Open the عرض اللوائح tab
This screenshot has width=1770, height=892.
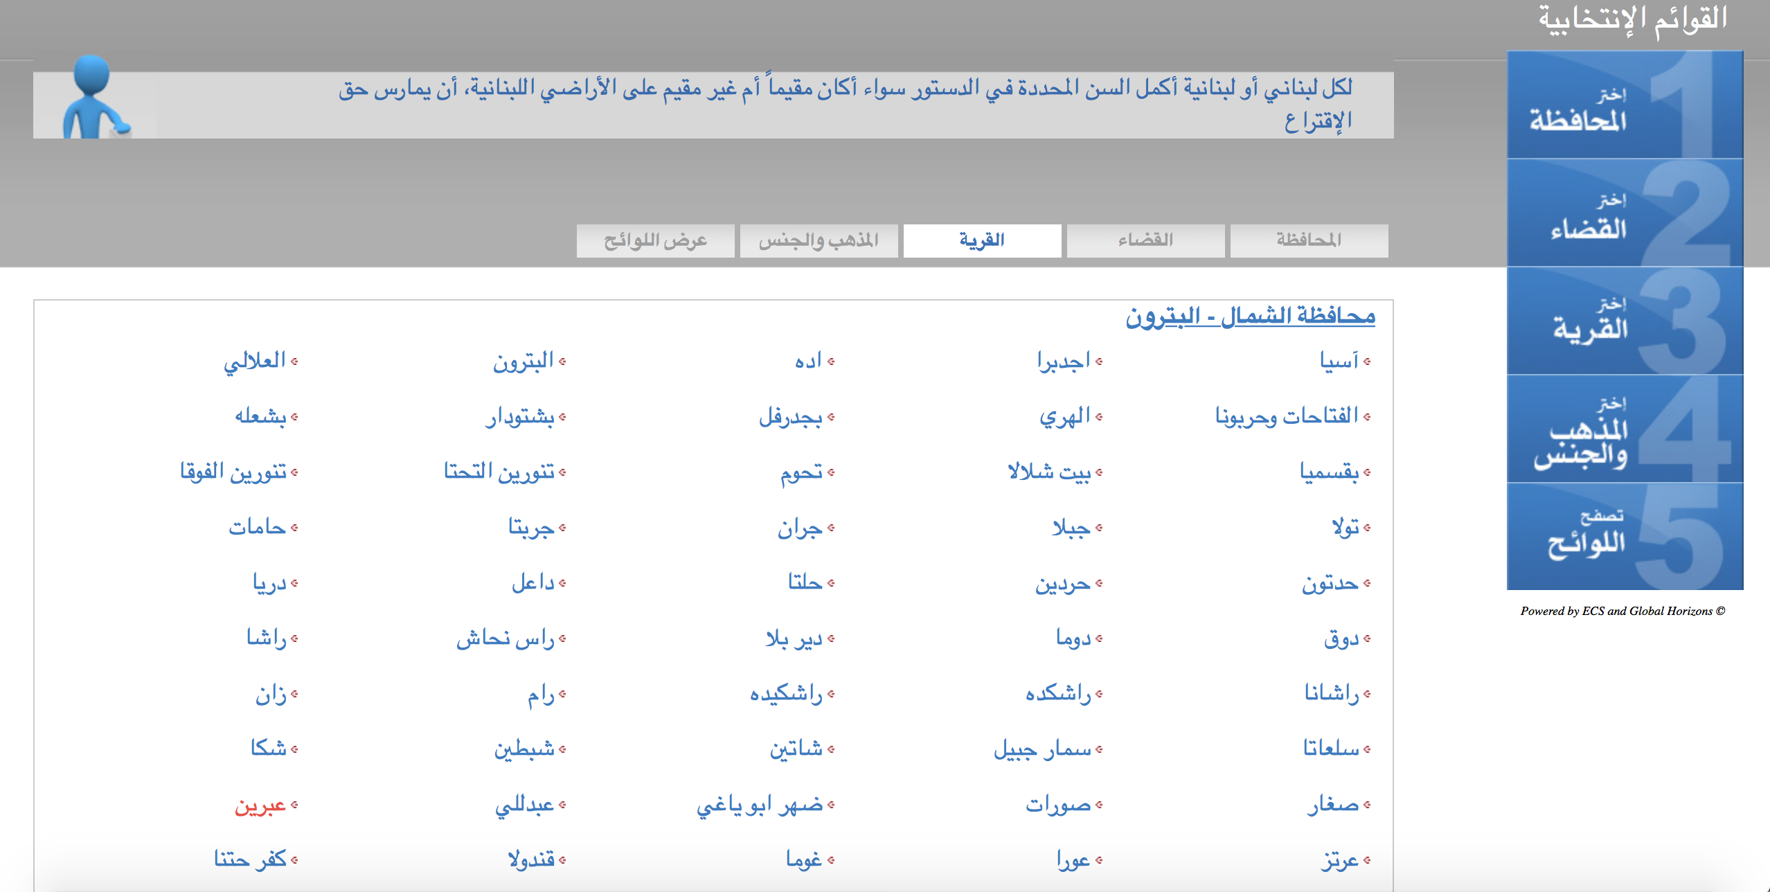click(x=654, y=240)
